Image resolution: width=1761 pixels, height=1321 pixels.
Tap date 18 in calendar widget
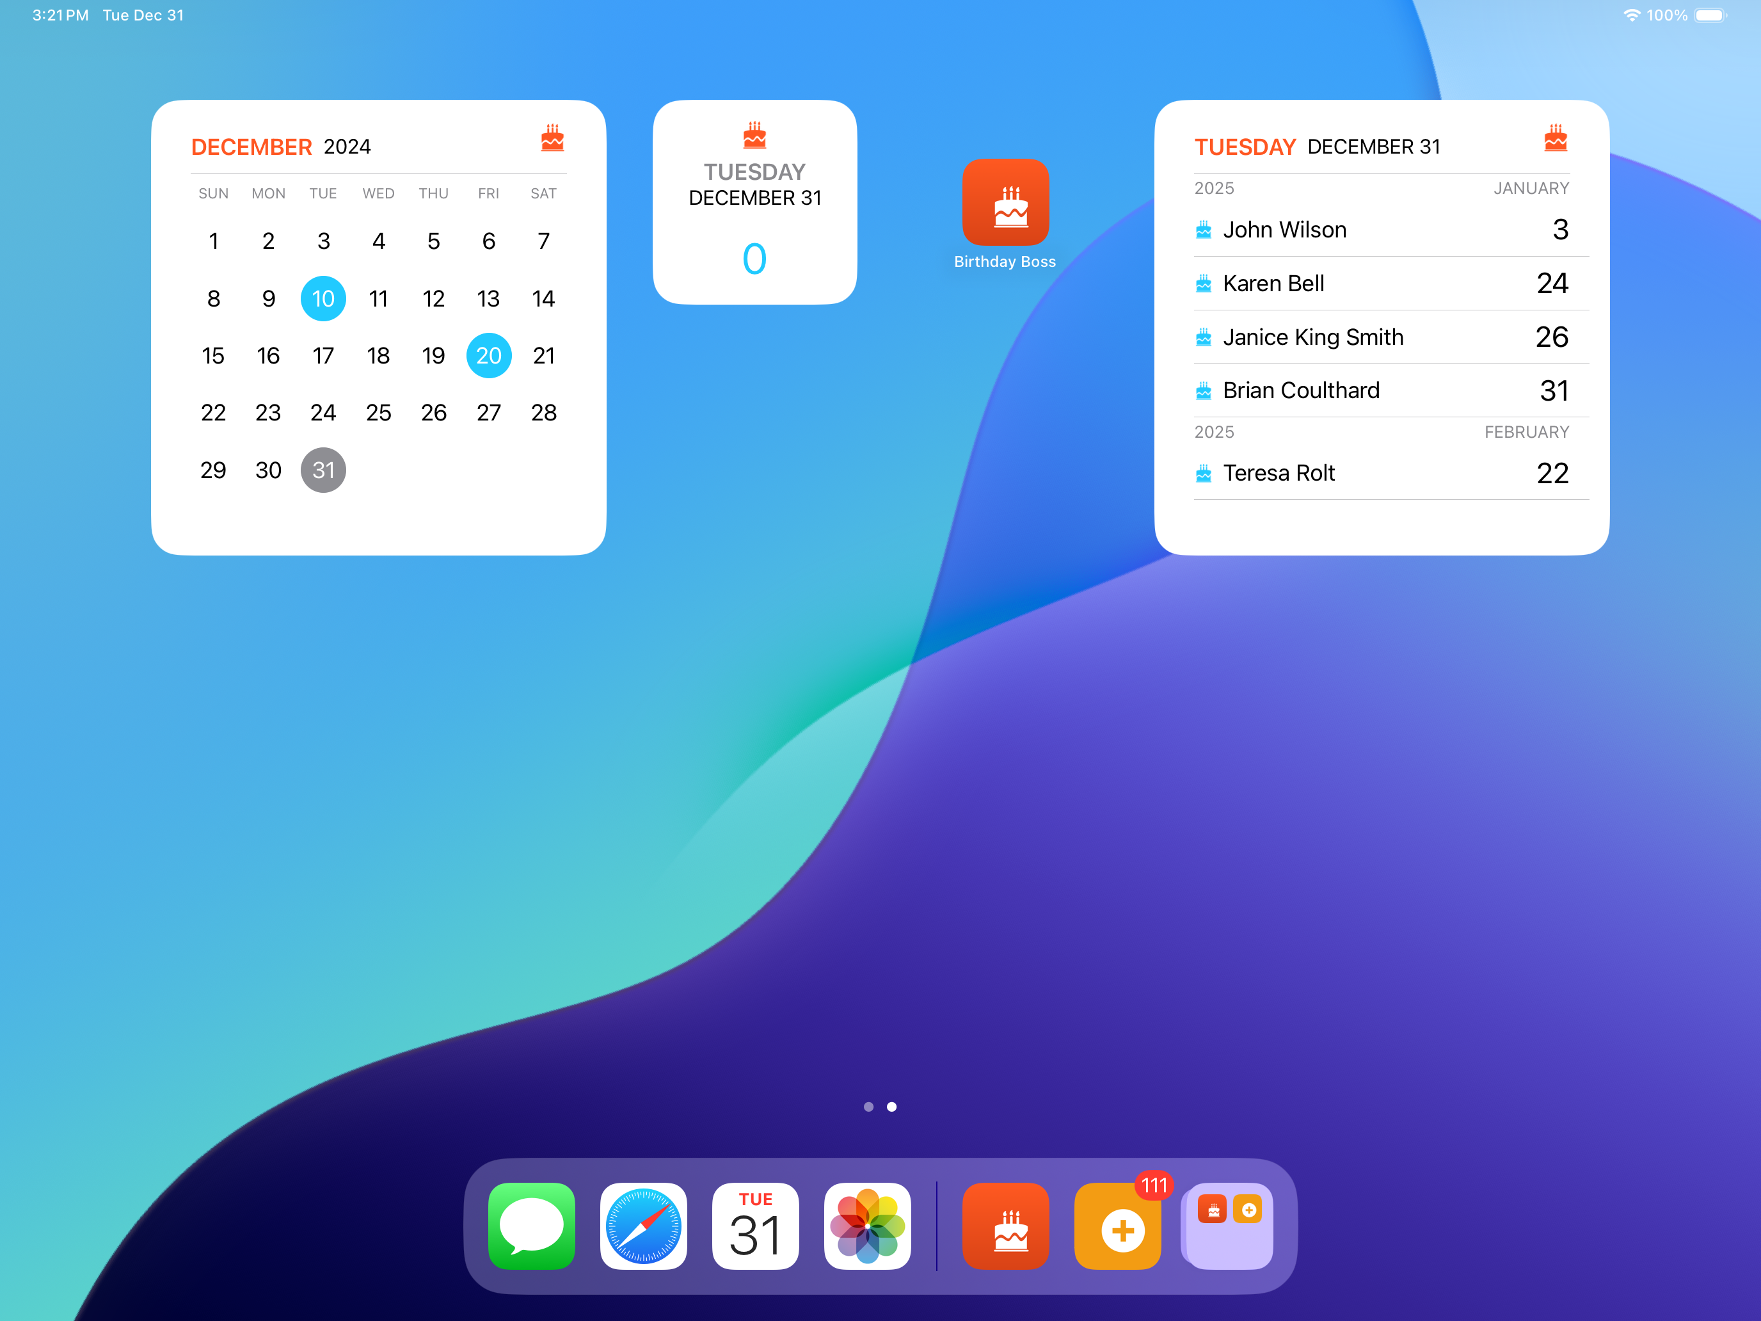coord(378,356)
